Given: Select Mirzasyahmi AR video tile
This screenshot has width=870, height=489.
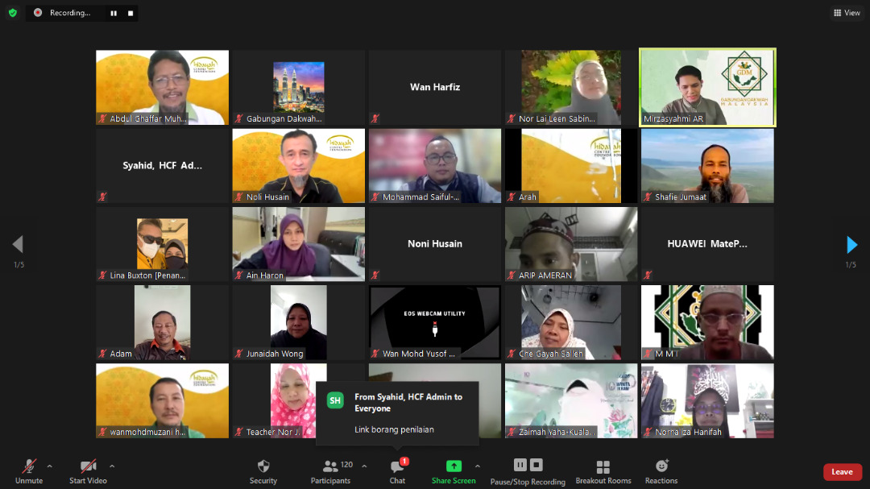Looking at the screenshot, I should tap(707, 87).
